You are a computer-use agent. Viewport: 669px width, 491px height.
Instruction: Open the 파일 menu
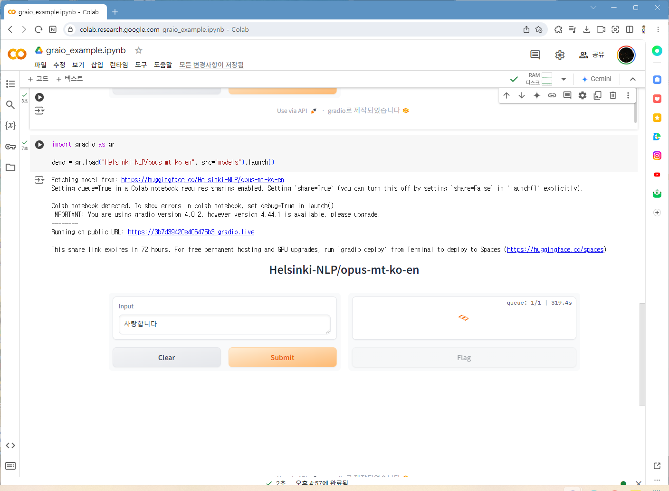[x=40, y=65]
